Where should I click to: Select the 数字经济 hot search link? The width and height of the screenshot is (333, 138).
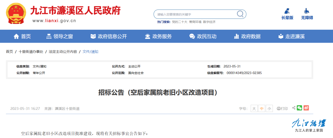209,22
